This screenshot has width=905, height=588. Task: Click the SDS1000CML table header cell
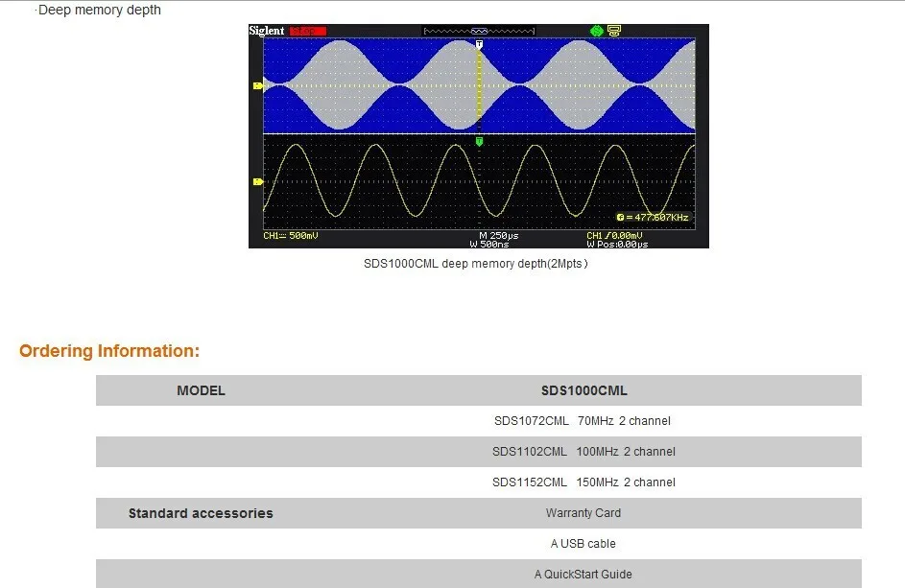point(583,390)
